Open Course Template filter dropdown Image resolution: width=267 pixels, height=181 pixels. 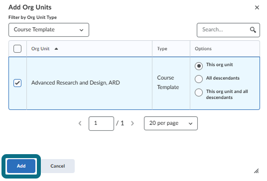[49, 30]
